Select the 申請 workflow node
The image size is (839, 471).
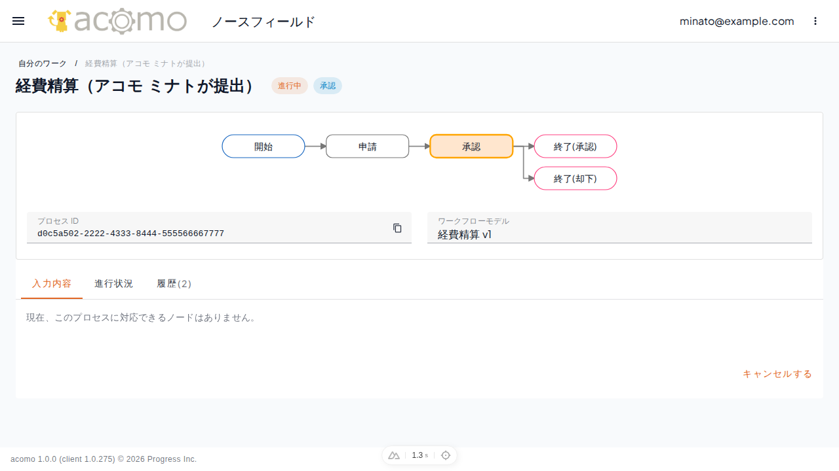(368, 147)
